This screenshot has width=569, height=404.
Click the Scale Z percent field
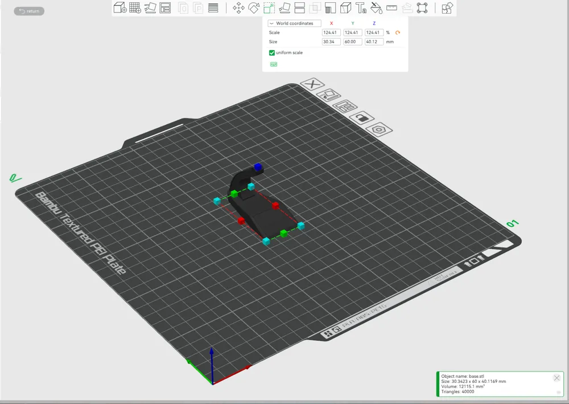(374, 32)
